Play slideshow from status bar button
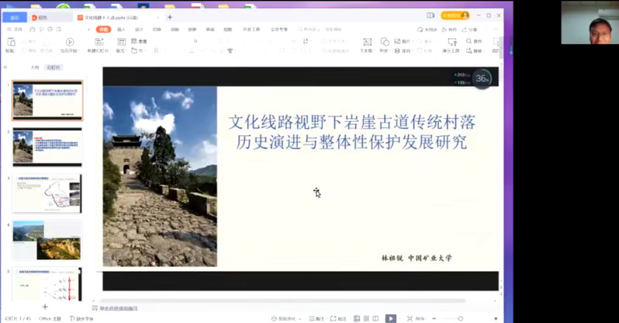The width and height of the screenshot is (619, 323). coord(390,318)
